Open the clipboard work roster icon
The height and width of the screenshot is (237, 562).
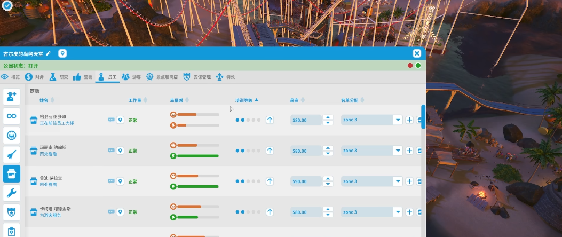point(11,231)
